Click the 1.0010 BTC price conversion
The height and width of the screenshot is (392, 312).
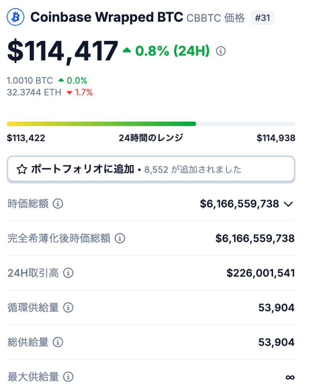pos(30,80)
